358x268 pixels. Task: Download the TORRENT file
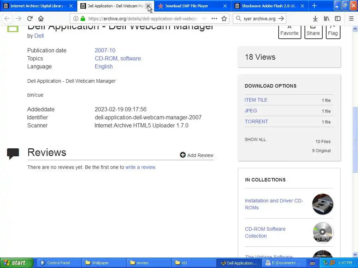point(256,121)
